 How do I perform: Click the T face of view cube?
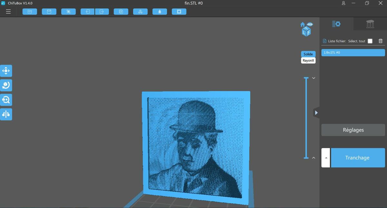tap(306, 28)
